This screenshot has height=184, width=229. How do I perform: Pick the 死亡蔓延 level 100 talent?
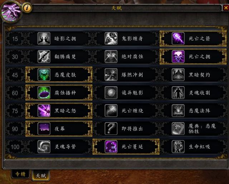coord(126,146)
